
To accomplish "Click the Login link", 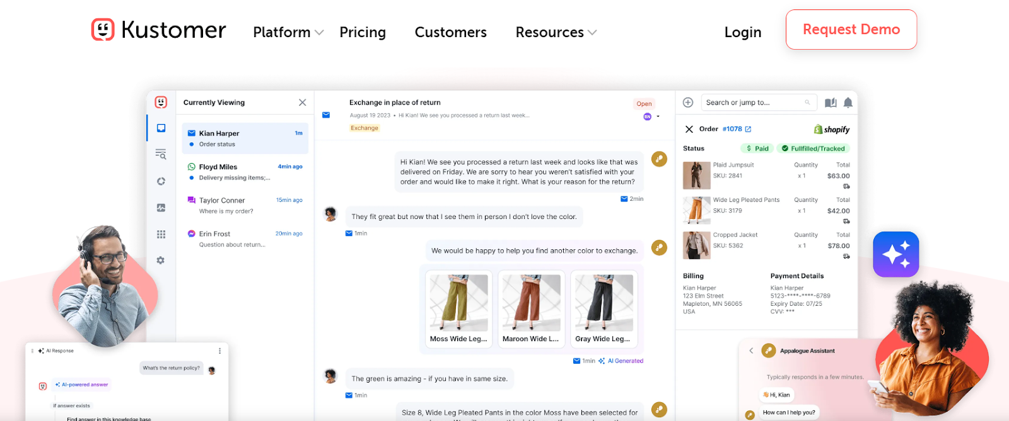I will (x=743, y=32).
